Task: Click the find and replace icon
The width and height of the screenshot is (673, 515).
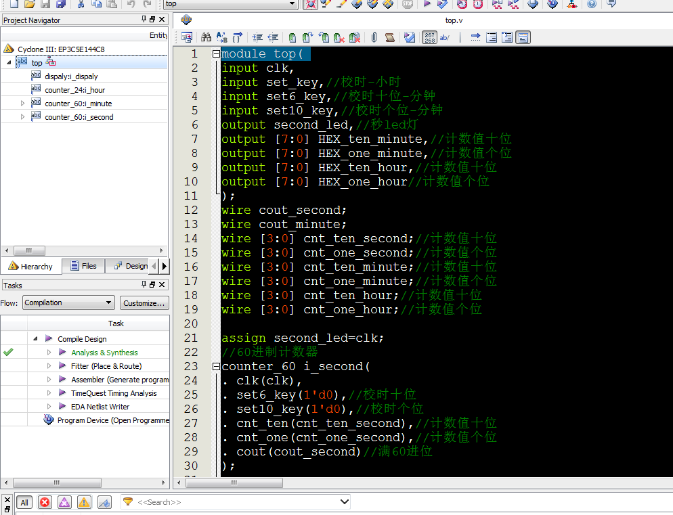Action: 221,37
